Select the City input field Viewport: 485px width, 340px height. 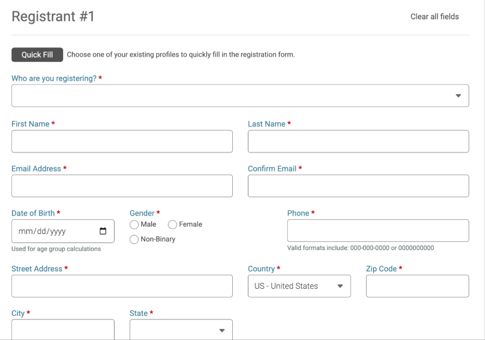[63, 330]
